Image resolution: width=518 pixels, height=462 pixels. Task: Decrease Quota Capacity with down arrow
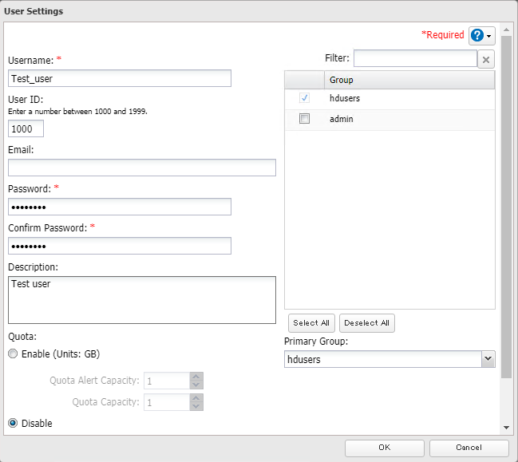pos(196,408)
